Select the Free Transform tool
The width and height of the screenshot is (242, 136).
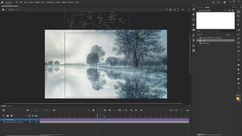[x=239, y=16]
